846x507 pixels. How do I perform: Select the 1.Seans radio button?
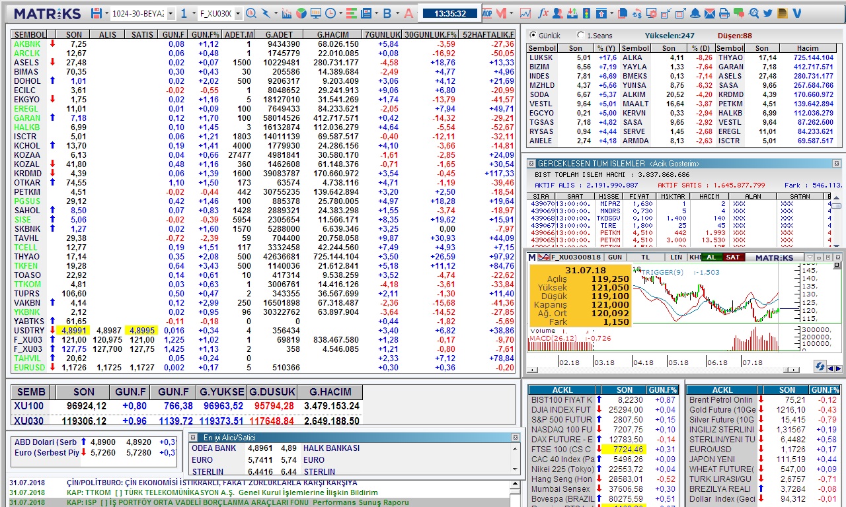[580, 35]
